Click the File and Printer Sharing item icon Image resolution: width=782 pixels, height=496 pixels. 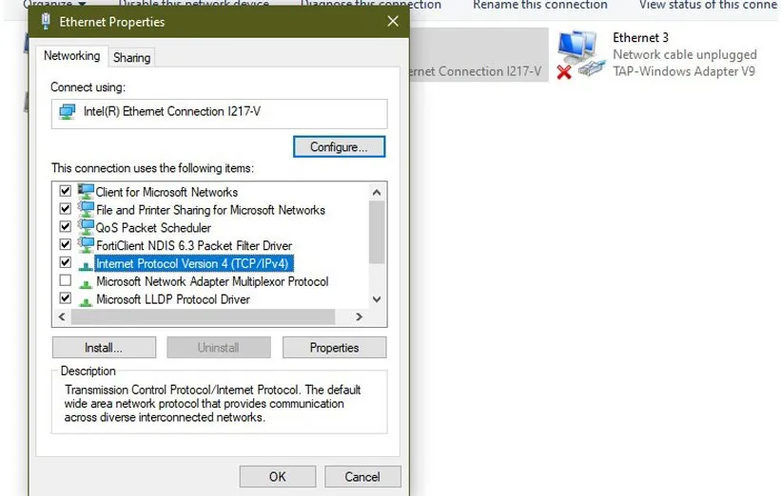click(x=86, y=210)
